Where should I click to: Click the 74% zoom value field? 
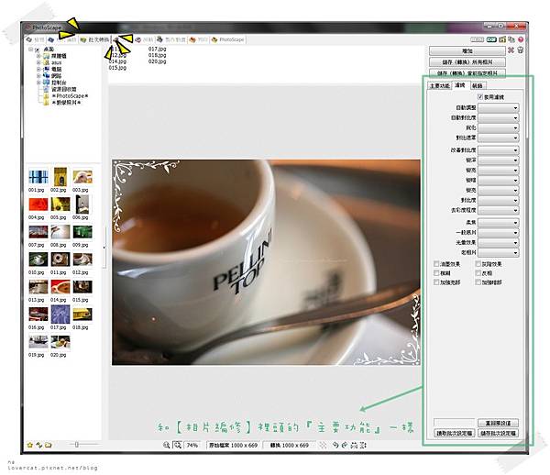pyautogui.click(x=192, y=445)
